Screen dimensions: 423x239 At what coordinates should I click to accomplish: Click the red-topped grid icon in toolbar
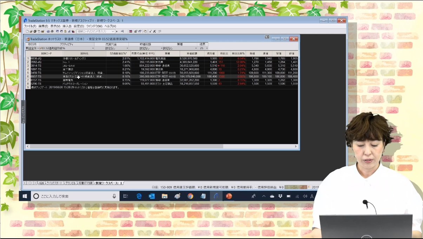[131, 31]
